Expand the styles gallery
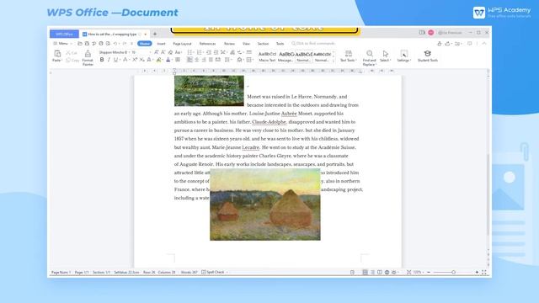539x303 pixels. pos(334,61)
